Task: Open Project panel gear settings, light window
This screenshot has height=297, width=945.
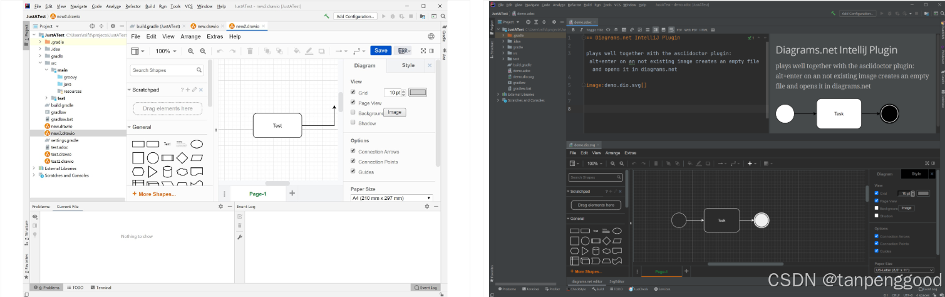Action: pos(113,26)
